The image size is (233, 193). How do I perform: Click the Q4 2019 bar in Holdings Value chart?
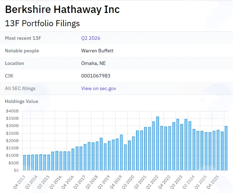(x=121, y=153)
